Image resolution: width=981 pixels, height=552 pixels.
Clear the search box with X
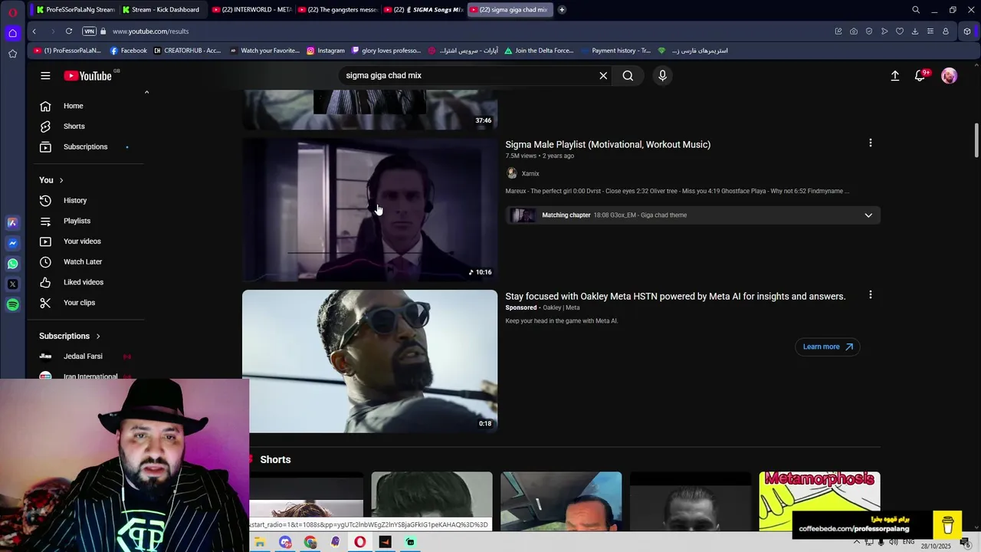(603, 75)
